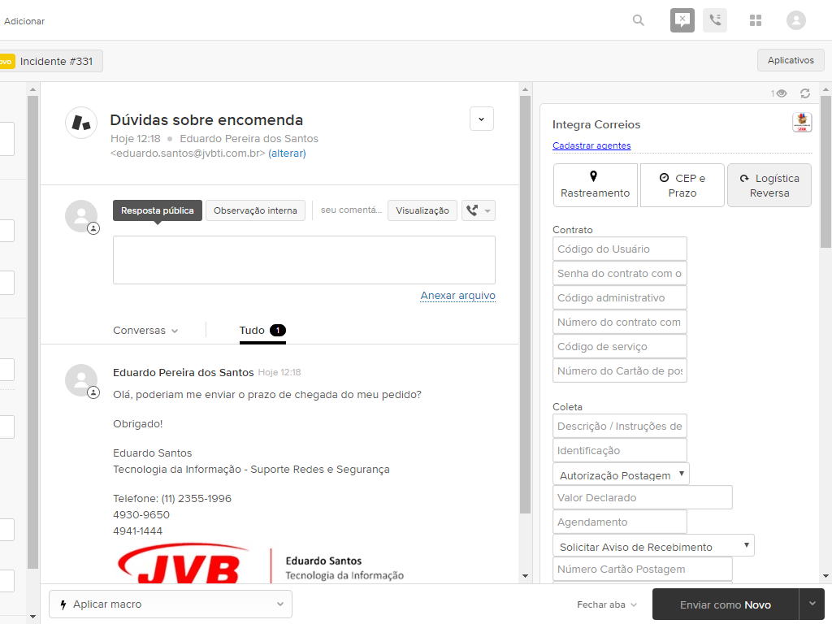Click the Código do Usuário input field
This screenshot has height=624, width=832.
(x=619, y=249)
